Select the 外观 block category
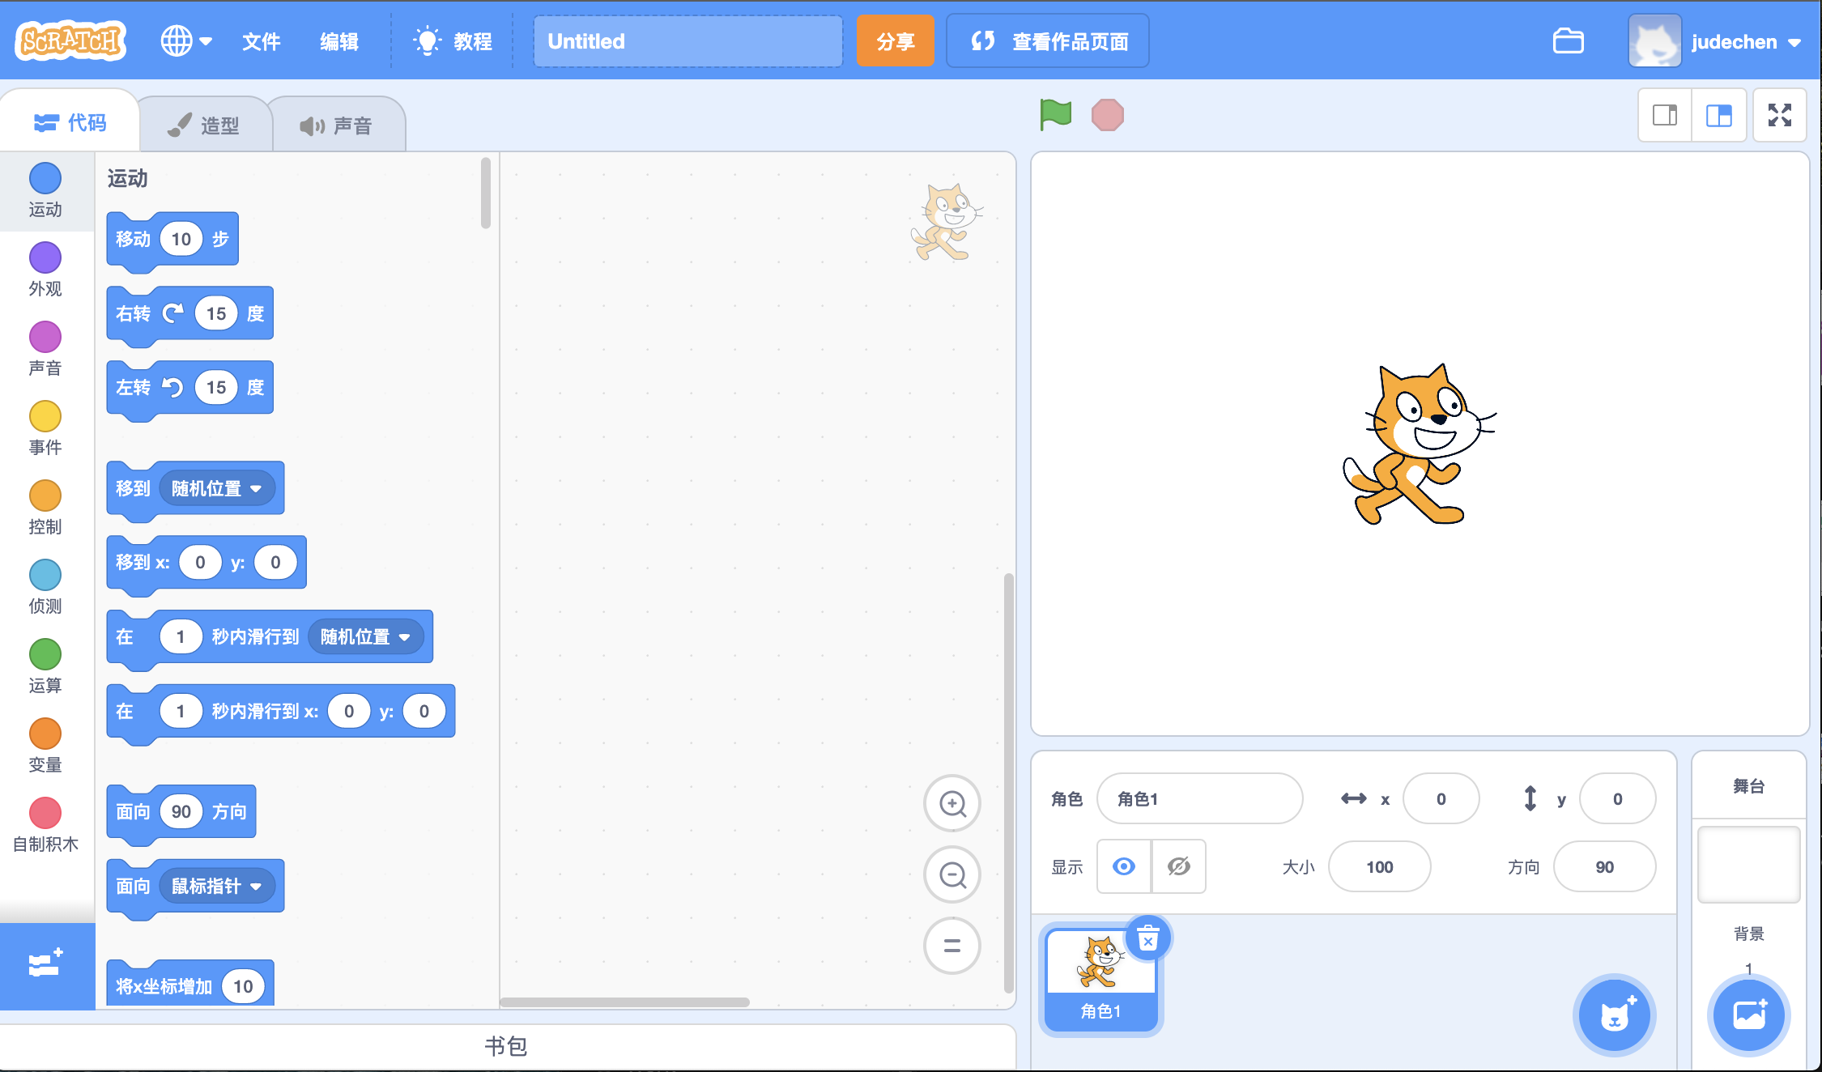Image resolution: width=1822 pixels, height=1072 pixels. (45, 270)
